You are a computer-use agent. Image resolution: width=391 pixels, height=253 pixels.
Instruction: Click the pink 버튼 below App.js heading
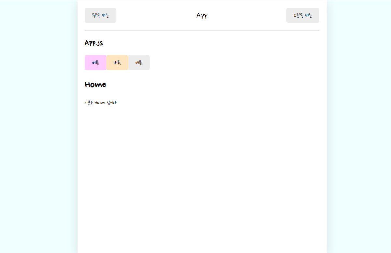point(95,62)
